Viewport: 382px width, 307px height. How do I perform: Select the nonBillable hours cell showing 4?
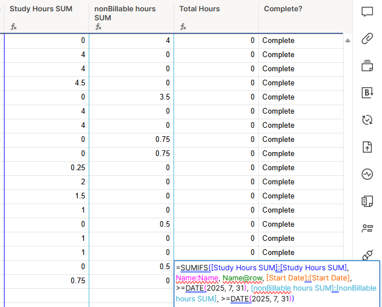tap(131, 41)
